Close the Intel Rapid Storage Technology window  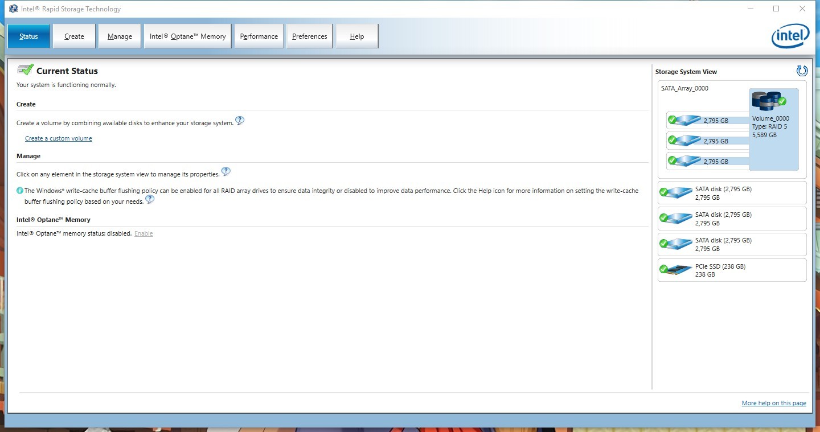point(802,9)
